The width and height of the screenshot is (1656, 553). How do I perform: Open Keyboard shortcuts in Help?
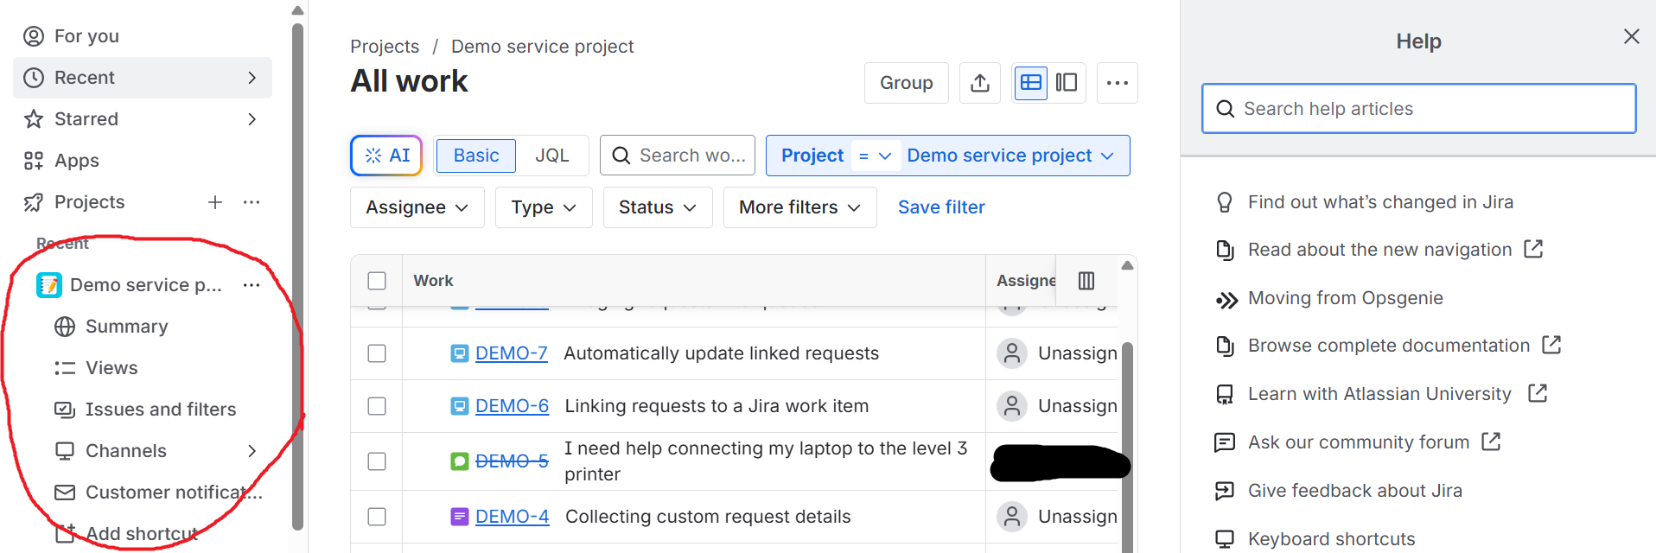[x=1331, y=539]
